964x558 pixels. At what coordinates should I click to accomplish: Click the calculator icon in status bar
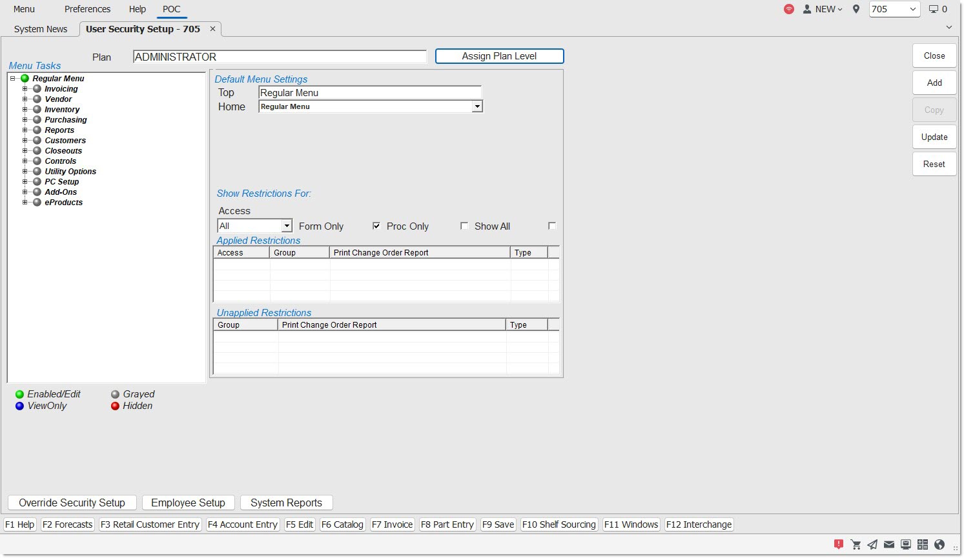(x=923, y=544)
